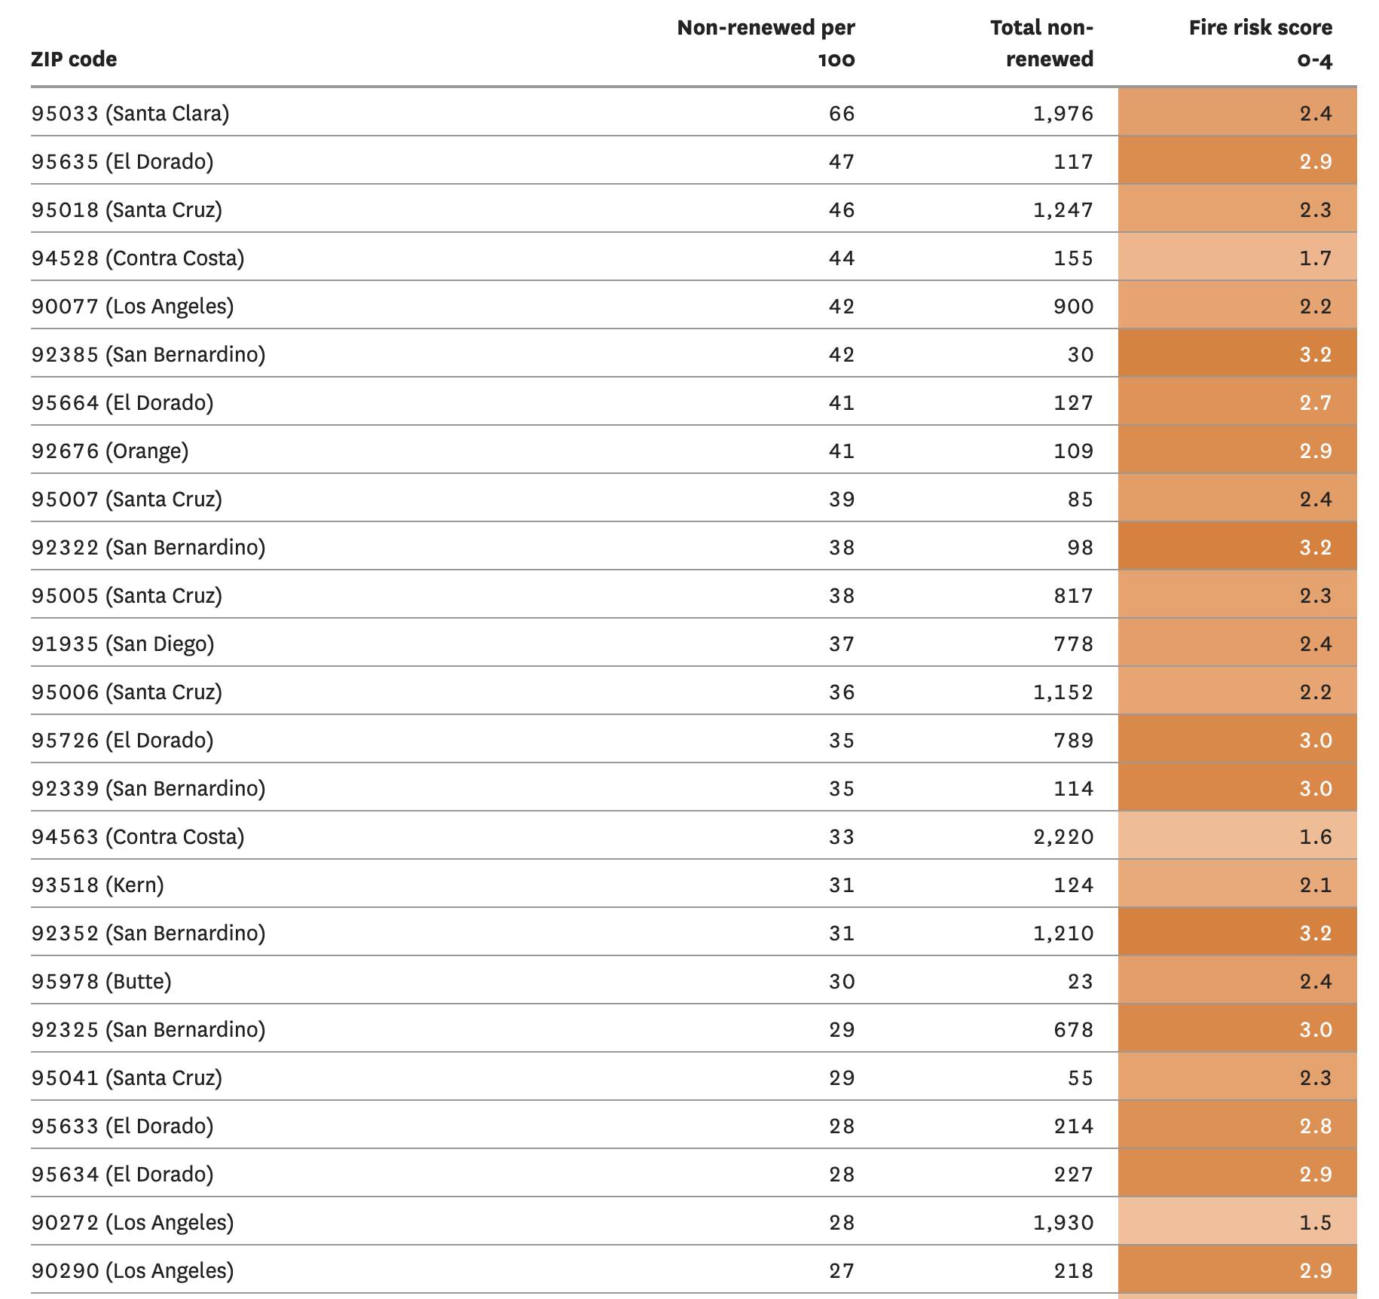The width and height of the screenshot is (1379, 1299).
Task: Sort by the ZIP code column header
Action: (x=74, y=59)
